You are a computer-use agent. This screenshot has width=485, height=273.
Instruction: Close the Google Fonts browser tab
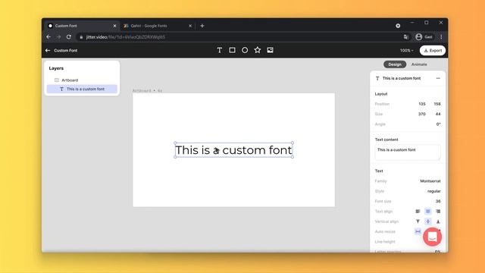coord(190,26)
